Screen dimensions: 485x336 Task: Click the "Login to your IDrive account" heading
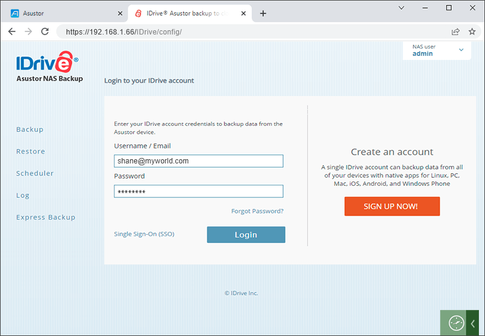(x=149, y=81)
